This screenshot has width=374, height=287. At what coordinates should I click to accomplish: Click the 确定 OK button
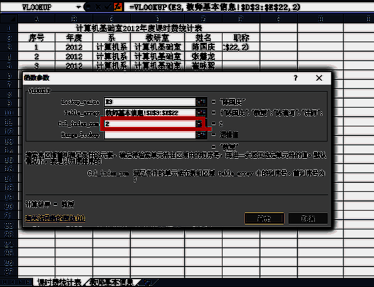coord(264,218)
